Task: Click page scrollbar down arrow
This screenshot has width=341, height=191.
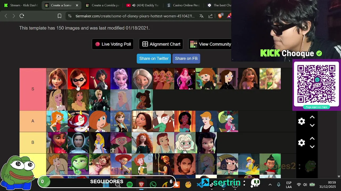Action: (339, 176)
